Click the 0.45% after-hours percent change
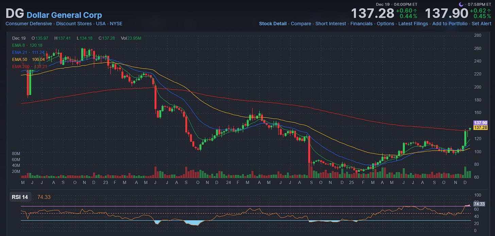Screen dimensions: 495x236 pyautogui.click(x=482, y=16)
